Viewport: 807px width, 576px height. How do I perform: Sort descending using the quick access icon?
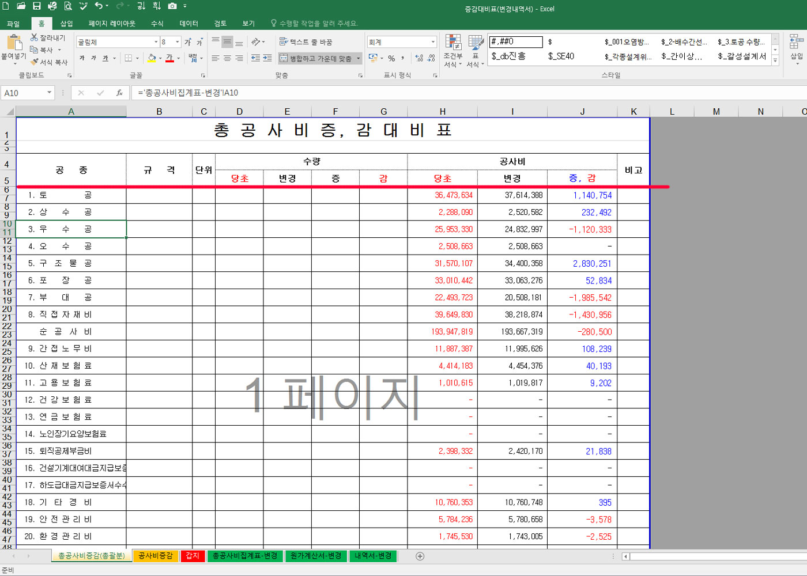coord(157,6)
